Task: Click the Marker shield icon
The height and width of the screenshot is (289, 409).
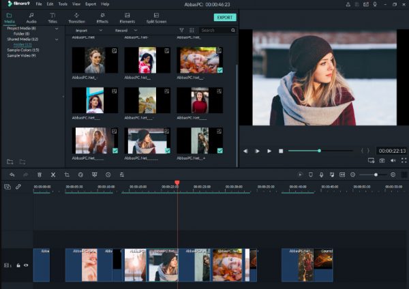Action: 311,174
